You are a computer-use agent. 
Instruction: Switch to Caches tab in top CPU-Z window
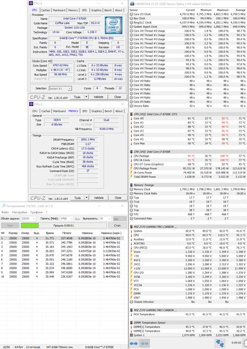(x=45, y=10)
